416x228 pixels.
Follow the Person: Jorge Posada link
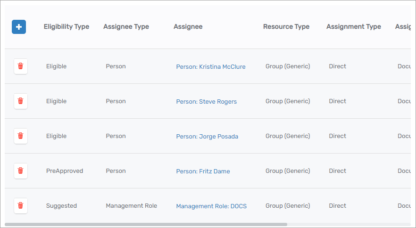(207, 137)
